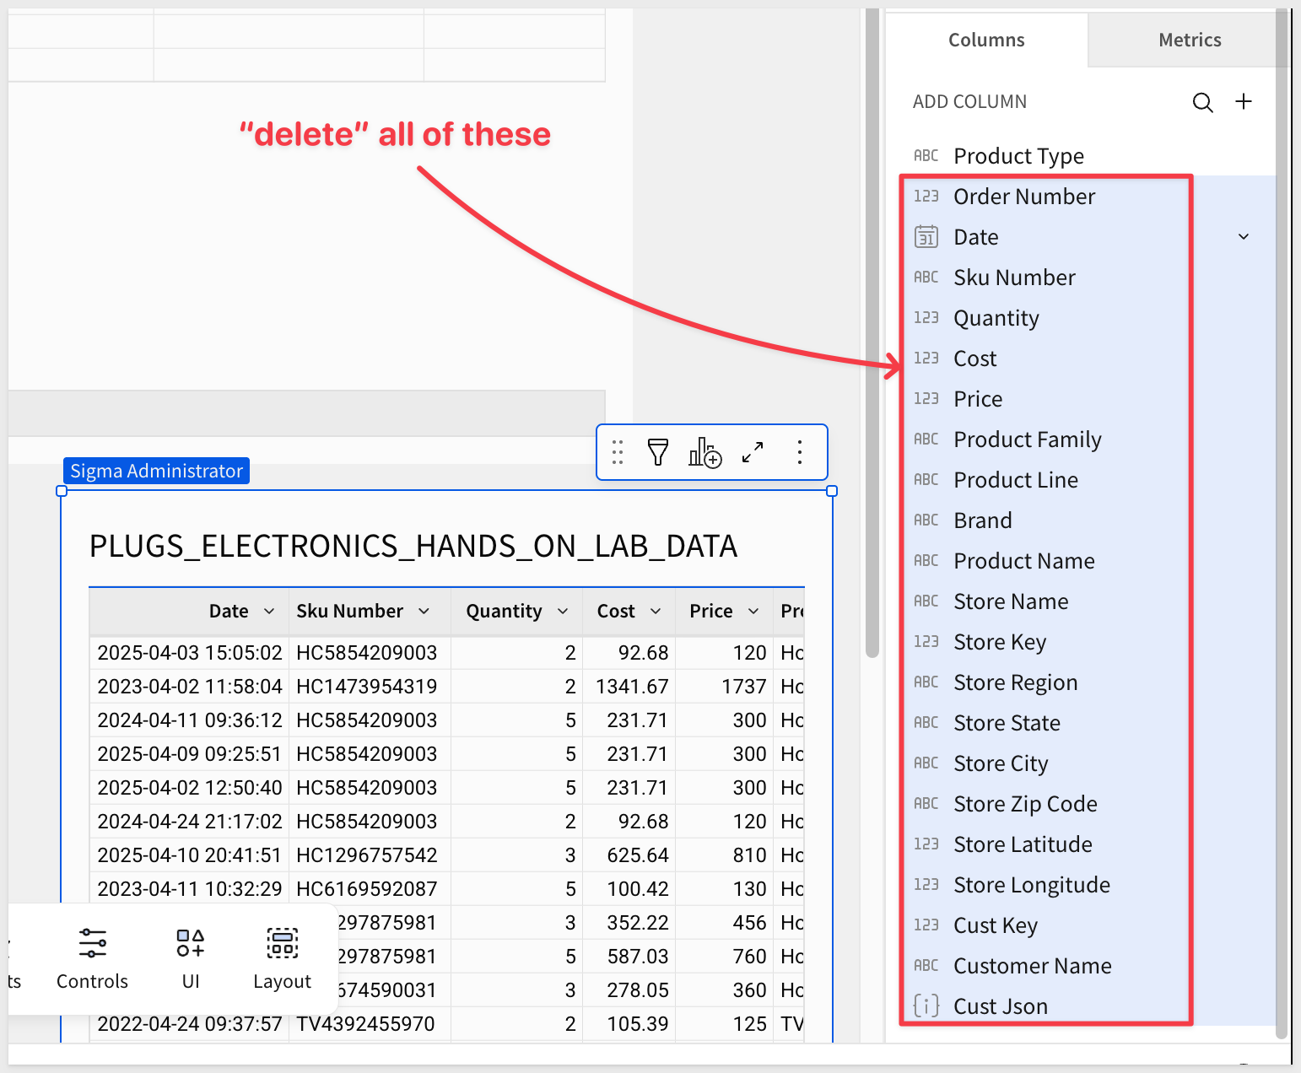The height and width of the screenshot is (1073, 1301).
Task: Click the Layout icon
Action: (x=282, y=943)
